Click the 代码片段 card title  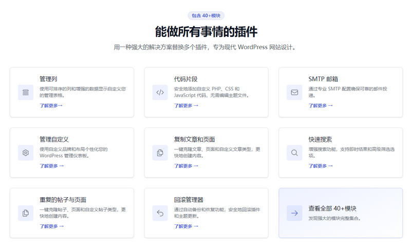click(x=186, y=79)
